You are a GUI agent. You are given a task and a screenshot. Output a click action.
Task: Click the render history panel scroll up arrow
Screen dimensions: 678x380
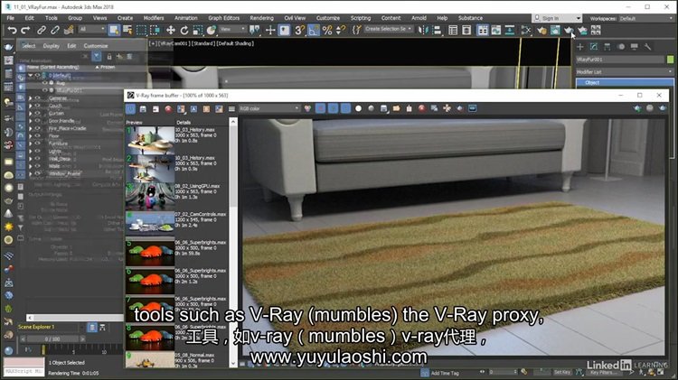pos(233,122)
